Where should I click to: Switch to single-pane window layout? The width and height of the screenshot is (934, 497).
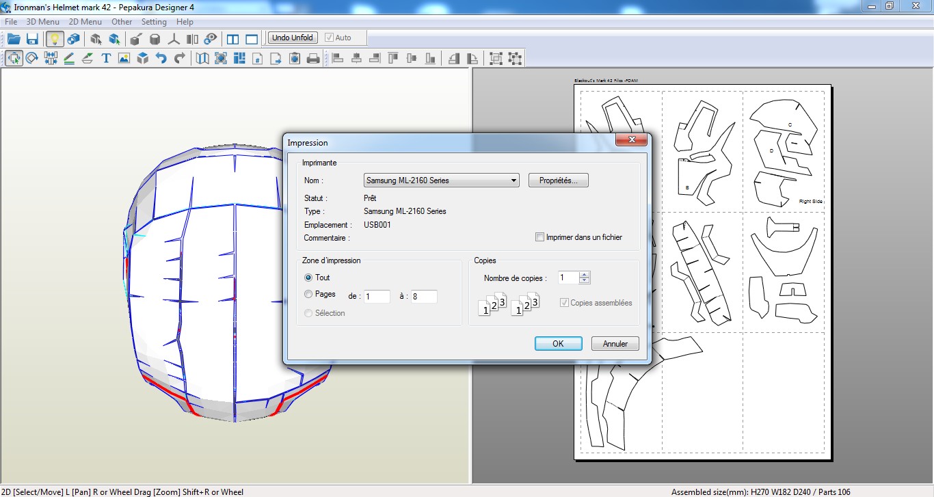pyautogui.click(x=252, y=39)
